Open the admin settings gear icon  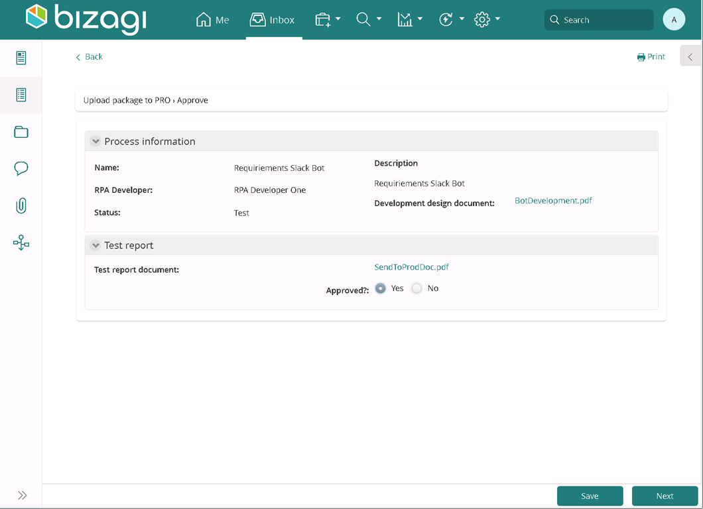pos(482,19)
